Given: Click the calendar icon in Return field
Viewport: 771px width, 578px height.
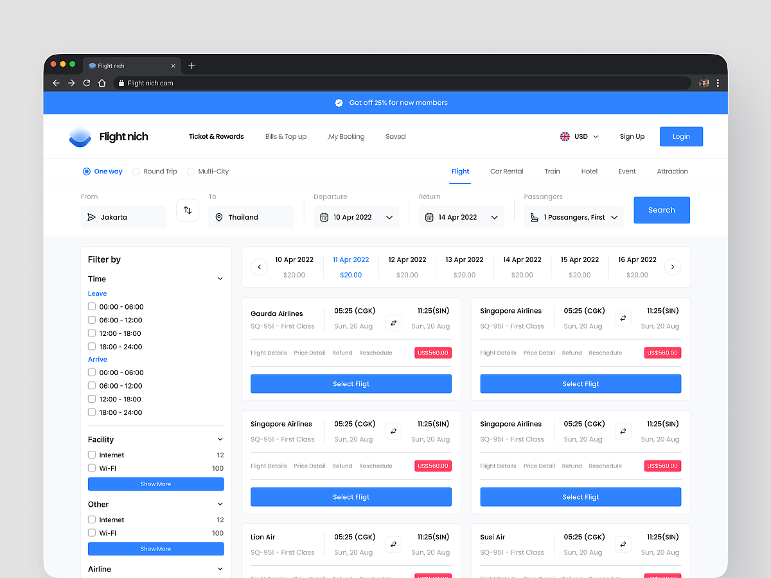Looking at the screenshot, I should pyautogui.click(x=429, y=217).
